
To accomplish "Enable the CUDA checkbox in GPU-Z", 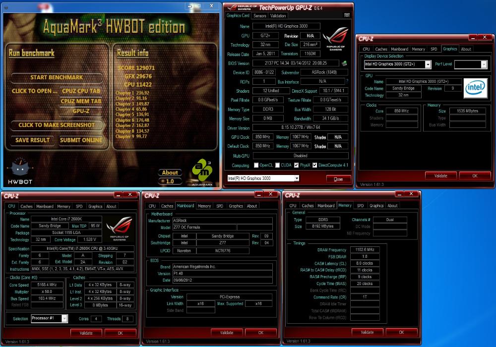I will coord(277,165).
